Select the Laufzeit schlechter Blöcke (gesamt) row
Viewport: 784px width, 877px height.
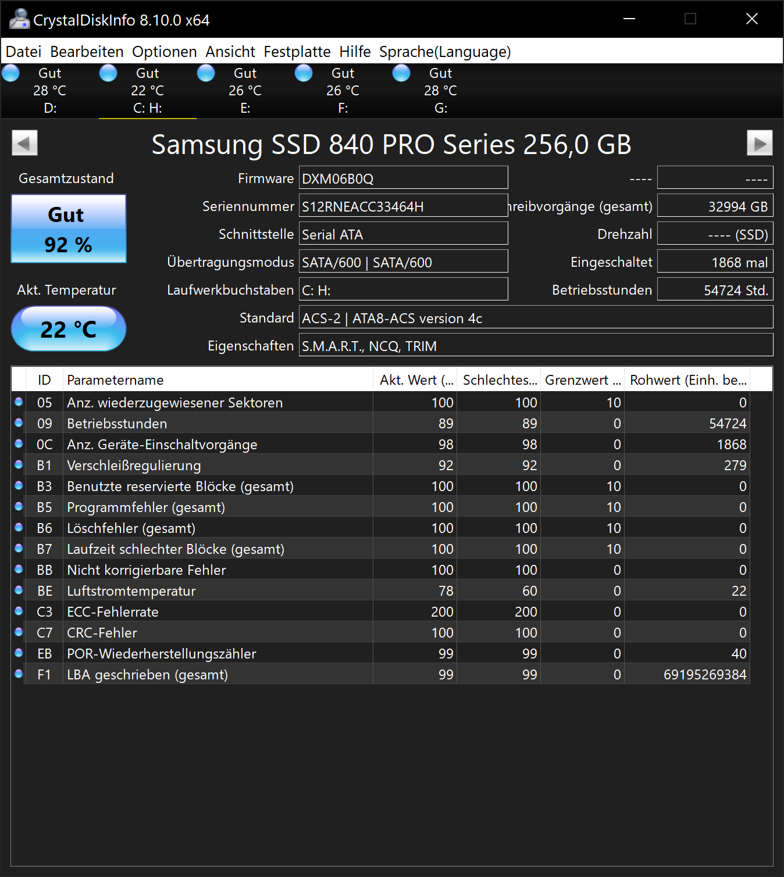click(381, 549)
